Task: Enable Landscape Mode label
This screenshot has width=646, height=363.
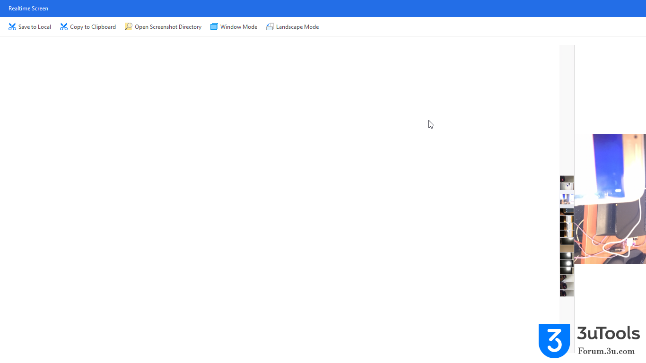Action: [297, 27]
